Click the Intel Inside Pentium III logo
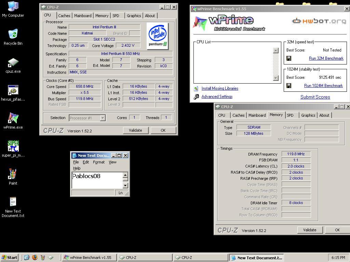This screenshot has width=350, height=262. (158, 36)
